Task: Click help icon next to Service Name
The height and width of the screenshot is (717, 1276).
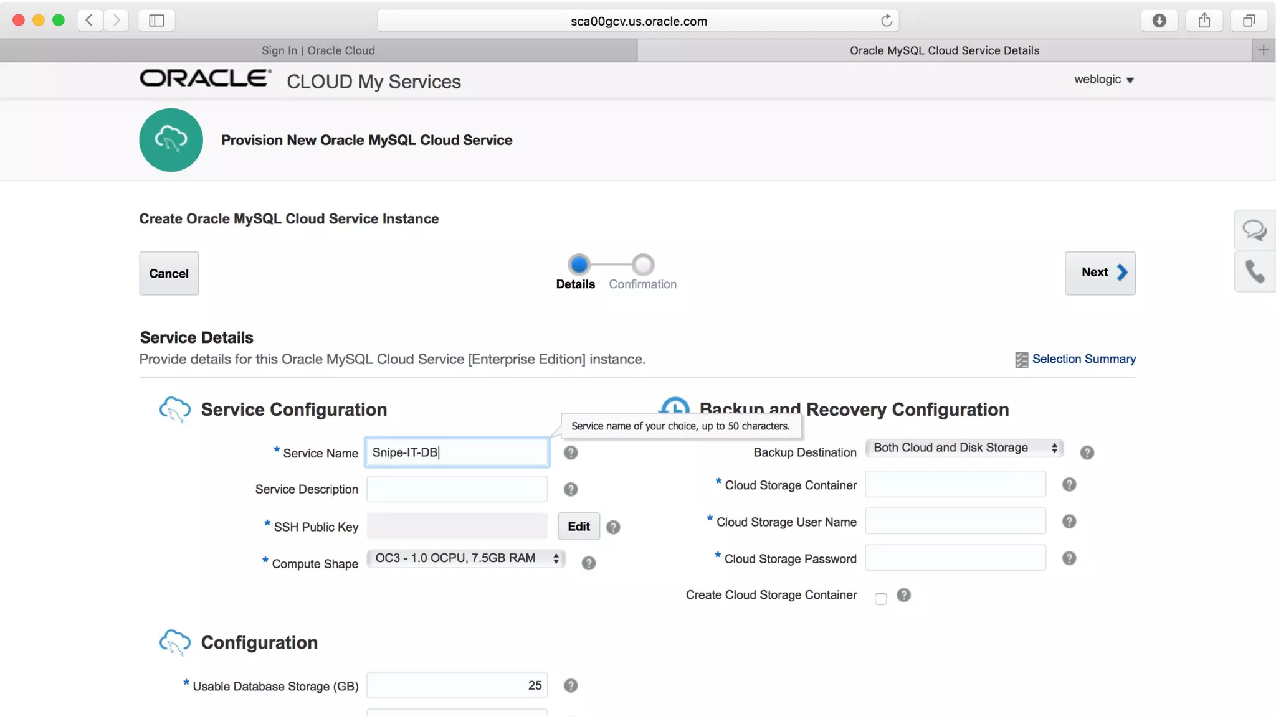Action: click(x=570, y=453)
